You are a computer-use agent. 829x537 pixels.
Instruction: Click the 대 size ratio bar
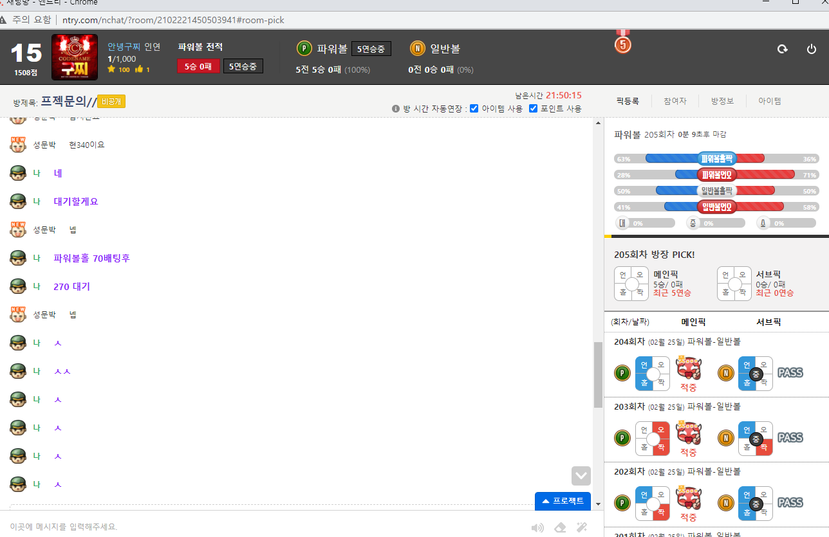(646, 223)
